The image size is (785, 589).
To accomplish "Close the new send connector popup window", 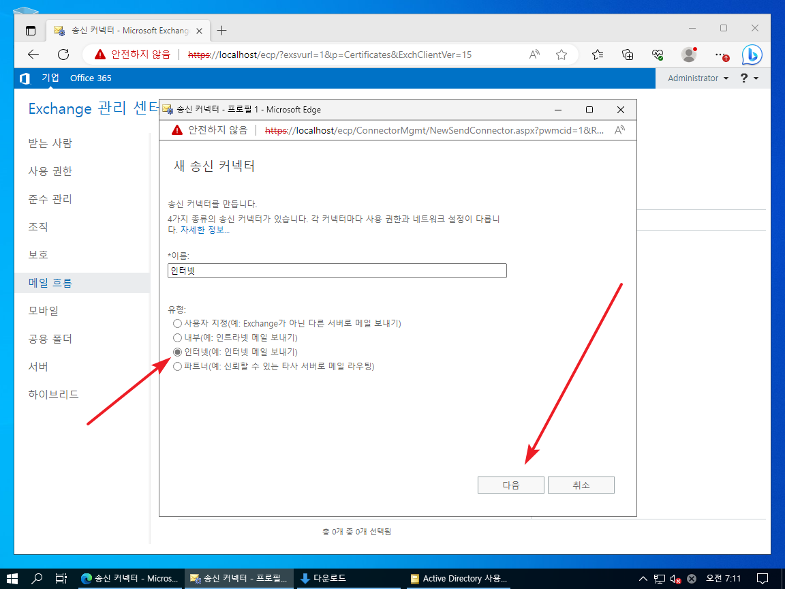I will pyautogui.click(x=621, y=110).
